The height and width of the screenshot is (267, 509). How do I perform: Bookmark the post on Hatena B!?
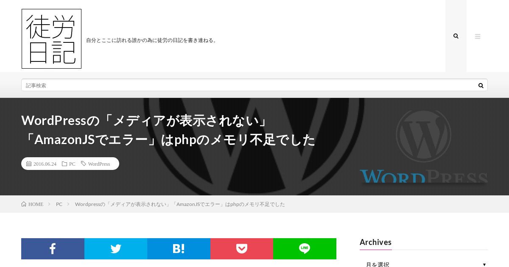pyautogui.click(x=179, y=249)
